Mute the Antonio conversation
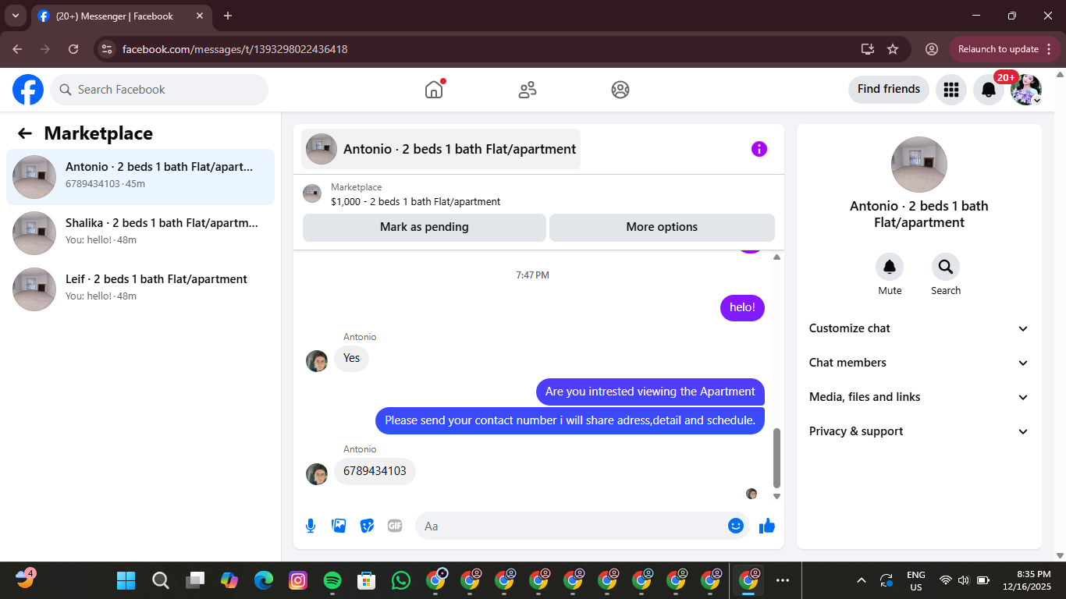 [890, 268]
